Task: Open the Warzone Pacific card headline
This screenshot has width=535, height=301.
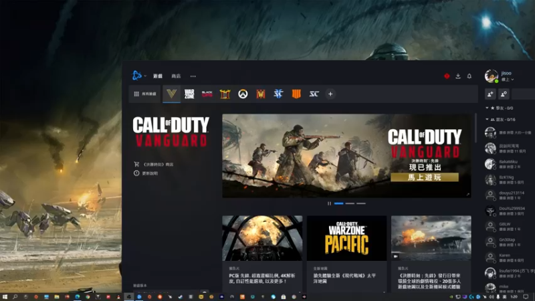Action: click(344, 278)
